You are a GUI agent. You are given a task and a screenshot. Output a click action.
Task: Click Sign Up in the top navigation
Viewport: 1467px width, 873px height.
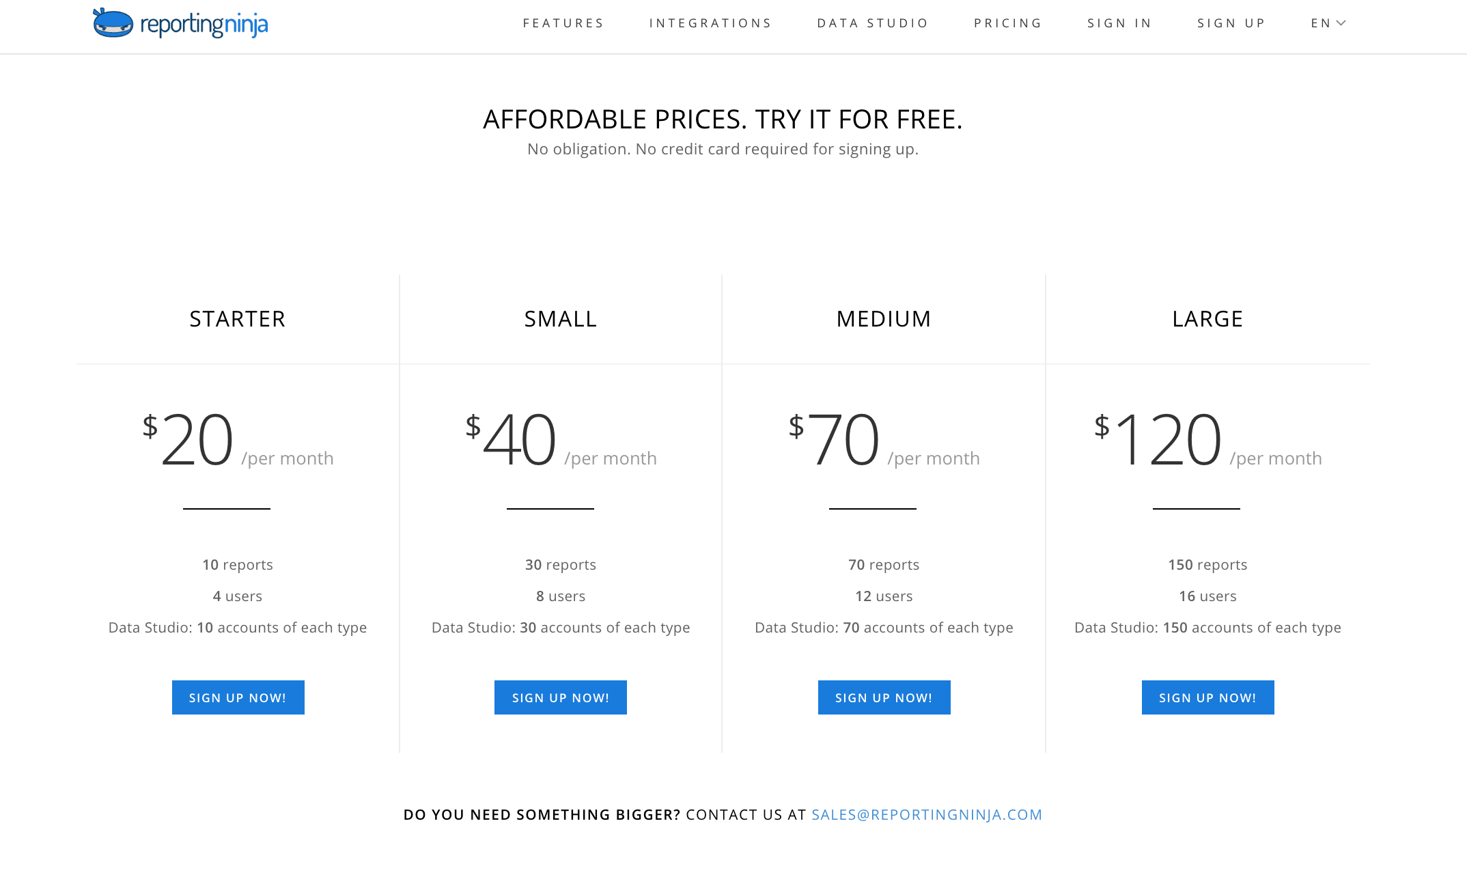click(1231, 23)
